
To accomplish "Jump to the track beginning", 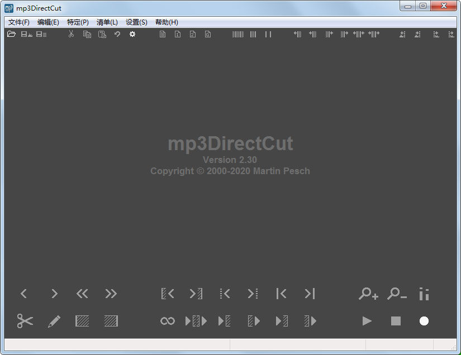I will 281,294.
